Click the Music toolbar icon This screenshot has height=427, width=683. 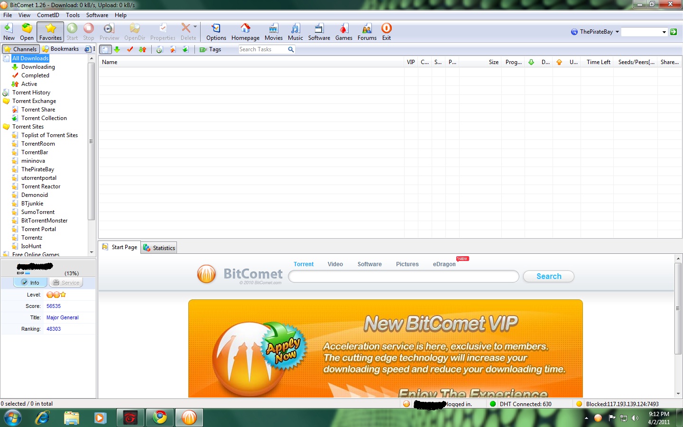tap(295, 32)
